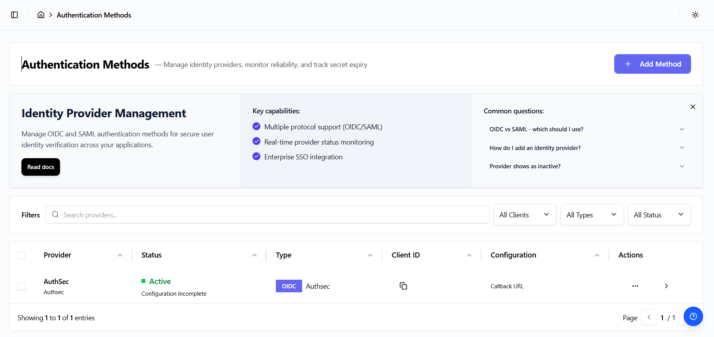Screen dimensions: 714x337
Task: Open the help circle button
Action: tap(693, 316)
